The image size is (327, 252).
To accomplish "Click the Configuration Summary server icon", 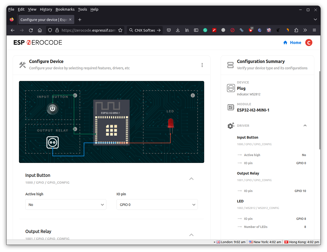I will tap(230, 65).
